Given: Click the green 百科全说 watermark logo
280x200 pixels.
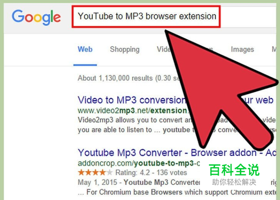Looking at the screenshot, I should click(x=234, y=170).
